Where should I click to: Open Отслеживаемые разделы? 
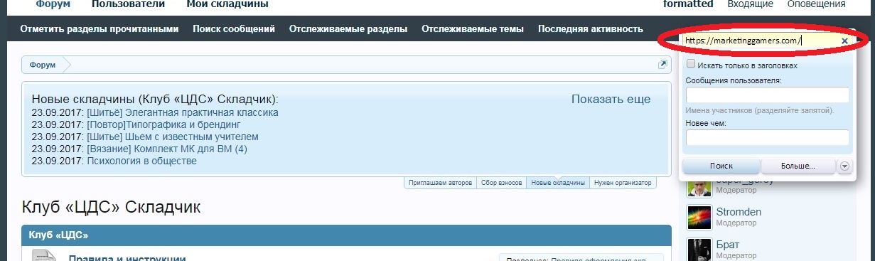[x=348, y=29]
